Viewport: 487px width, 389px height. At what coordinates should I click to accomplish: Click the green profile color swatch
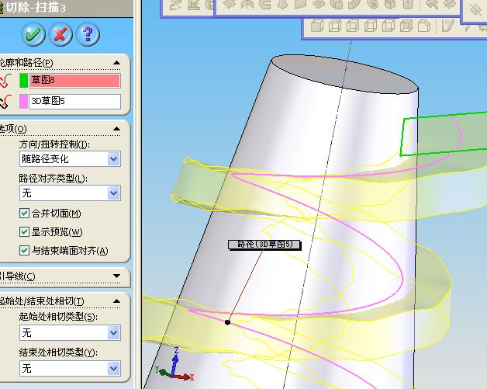tap(23, 81)
